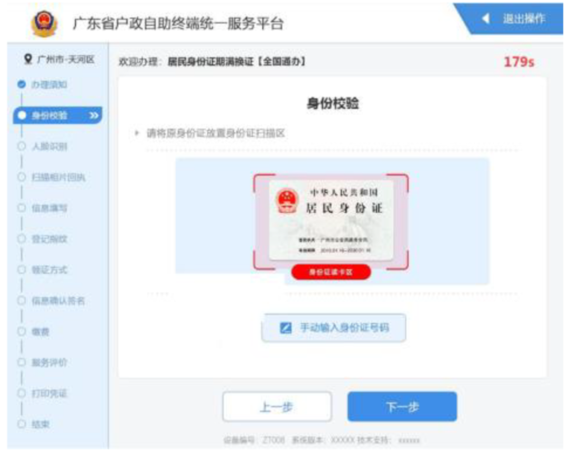
Task: Click the 上一步 button
Action: pos(277,407)
